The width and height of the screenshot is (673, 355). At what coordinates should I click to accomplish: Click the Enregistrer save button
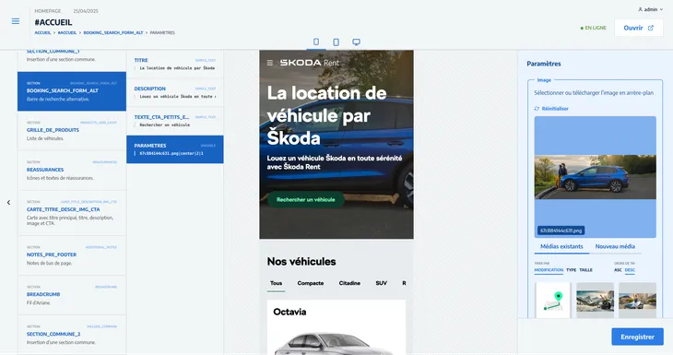point(637,337)
